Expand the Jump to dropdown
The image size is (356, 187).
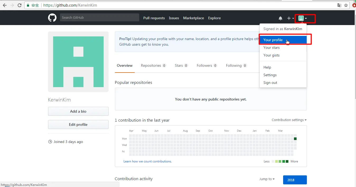267,179
